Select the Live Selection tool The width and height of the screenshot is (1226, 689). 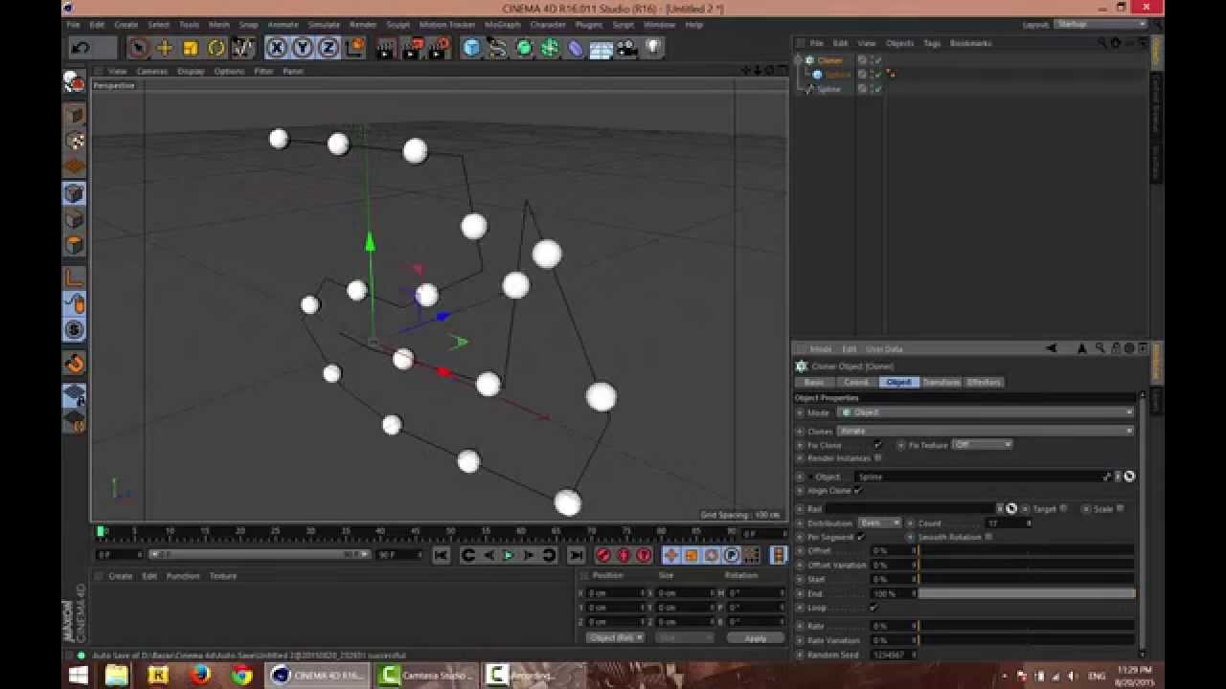click(x=138, y=47)
